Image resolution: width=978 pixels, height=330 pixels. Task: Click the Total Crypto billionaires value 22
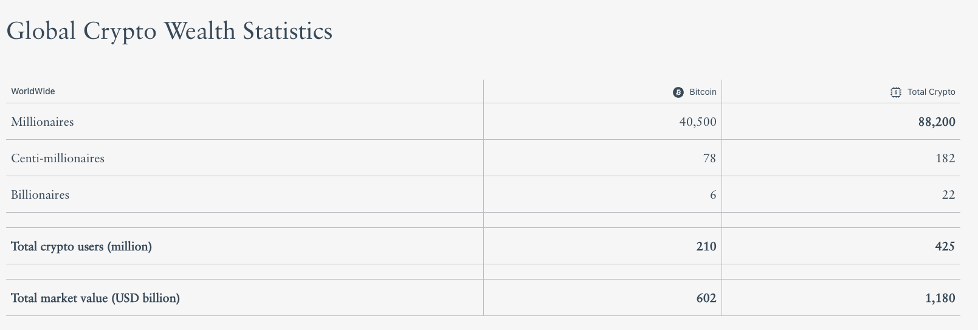tap(948, 195)
